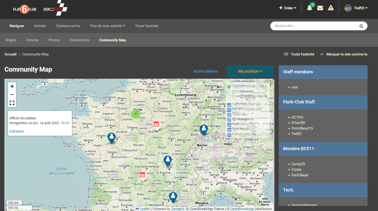Click the warning triangle reports icon

pyautogui.click(x=331, y=8)
